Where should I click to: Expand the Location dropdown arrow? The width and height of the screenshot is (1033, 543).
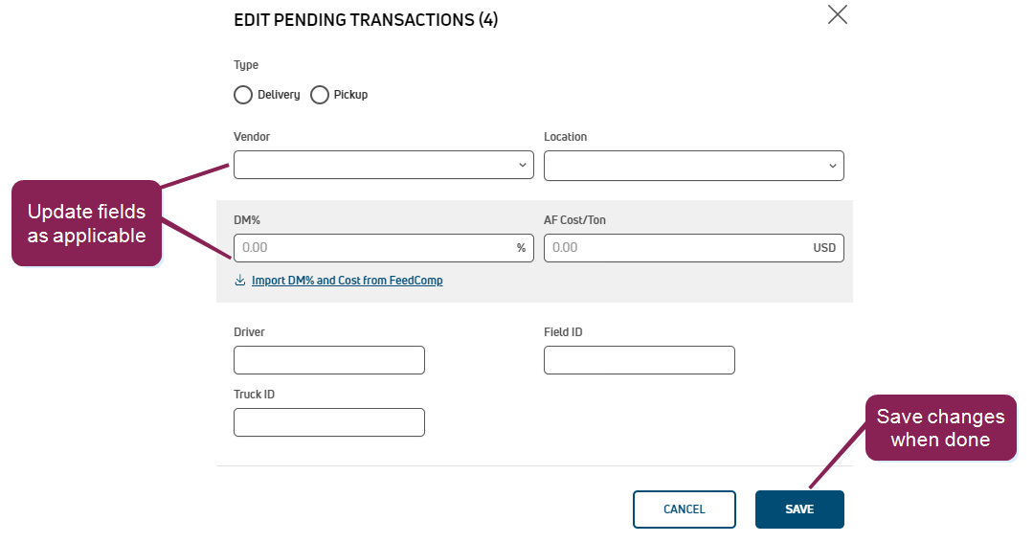(x=833, y=166)
